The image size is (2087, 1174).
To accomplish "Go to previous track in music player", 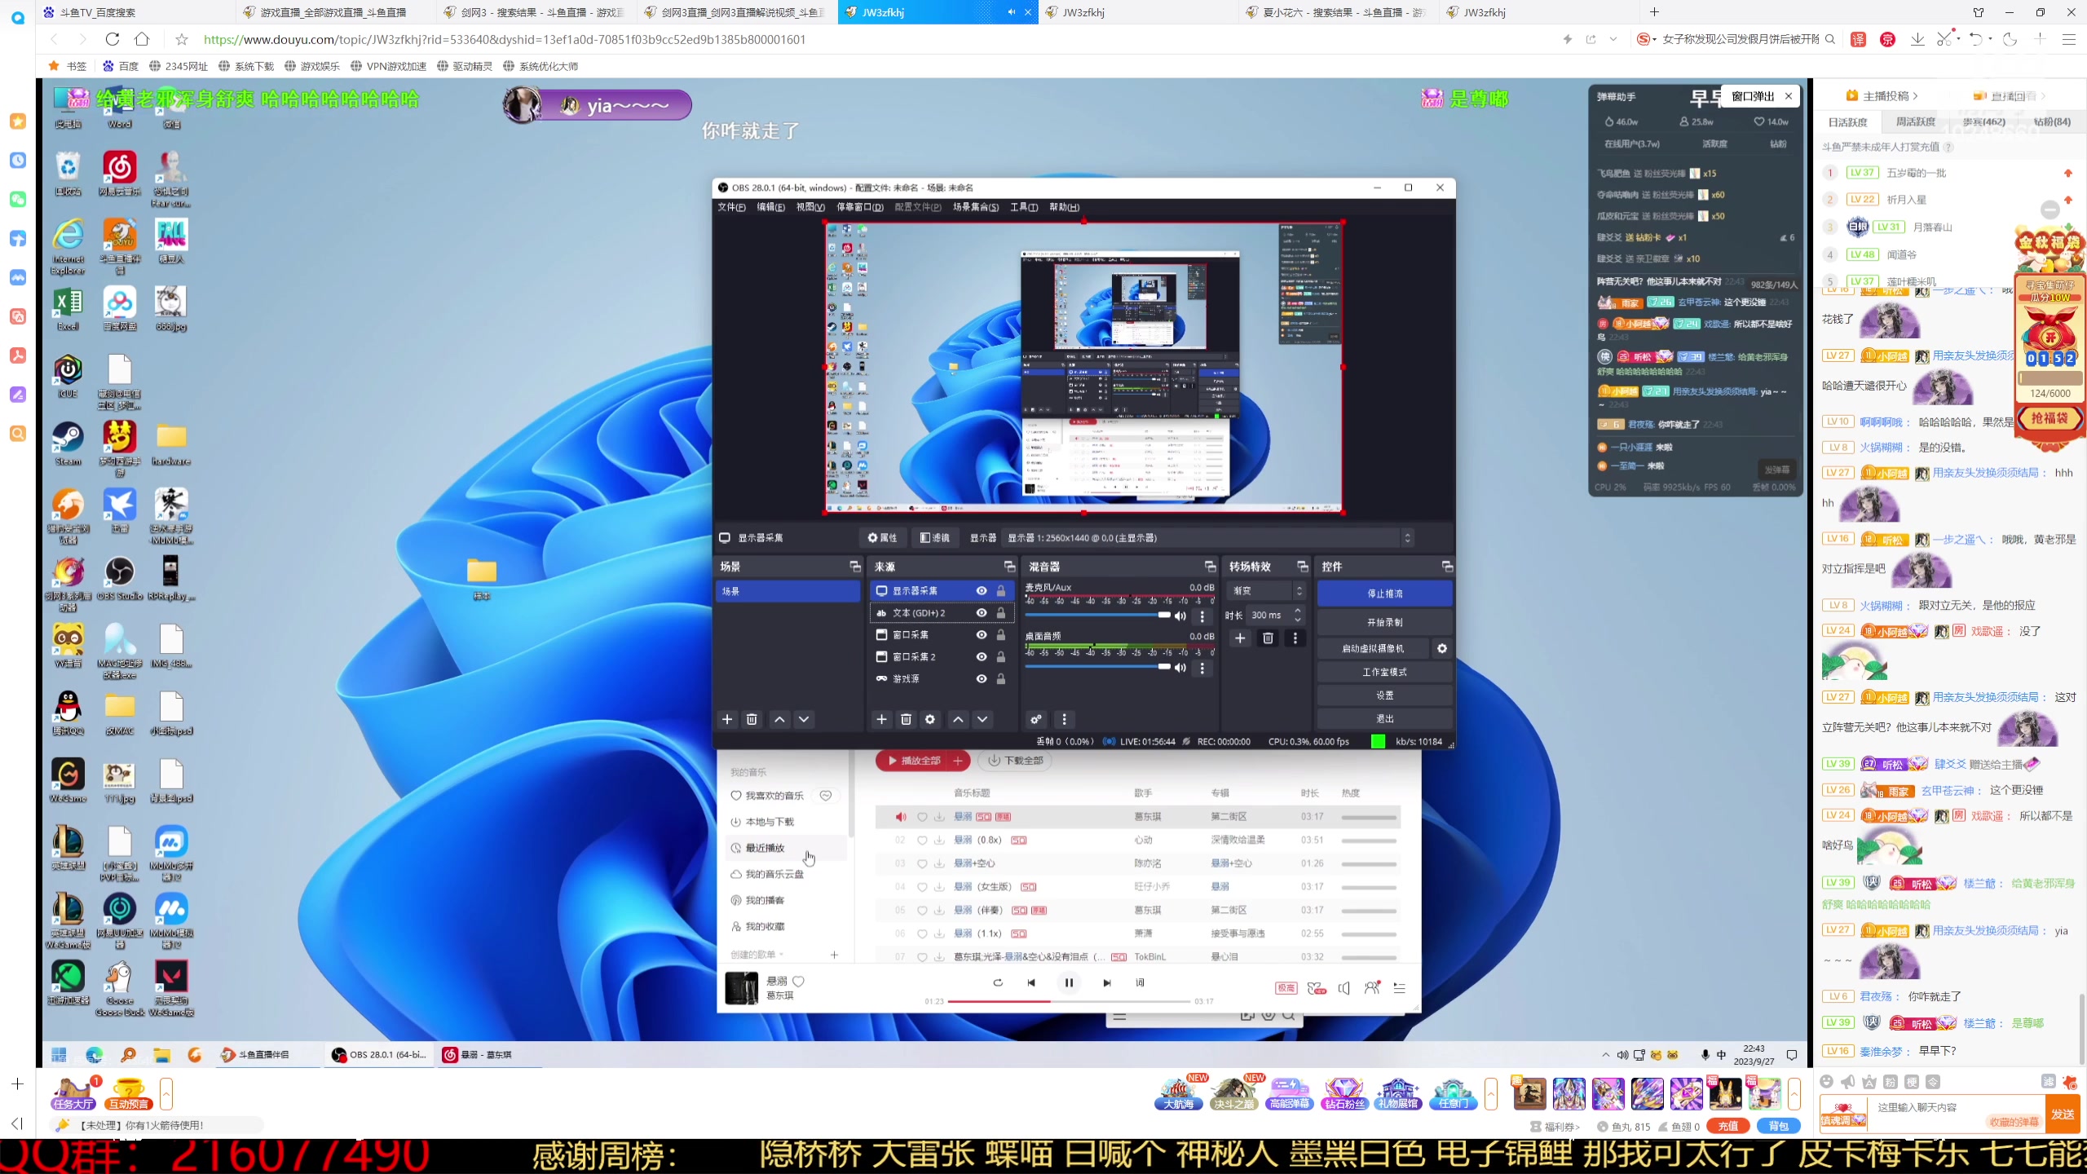I will pos(1031,982).
